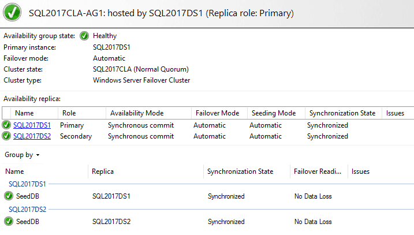
Task: Collapse the SQL2017DS1 database group header
Action: point(27,184)
